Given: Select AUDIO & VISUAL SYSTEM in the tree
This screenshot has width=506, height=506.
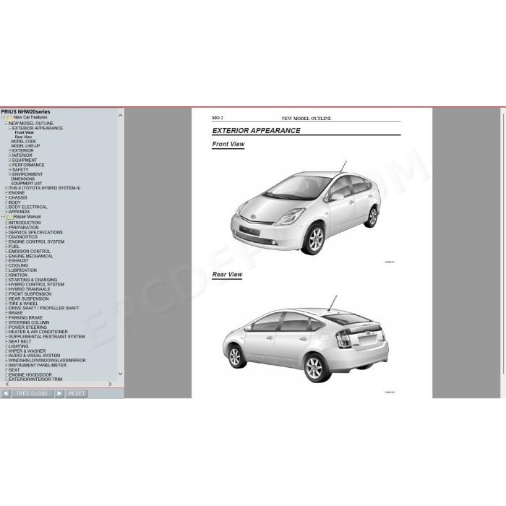Looking at the screenshot, I should 35,356.
